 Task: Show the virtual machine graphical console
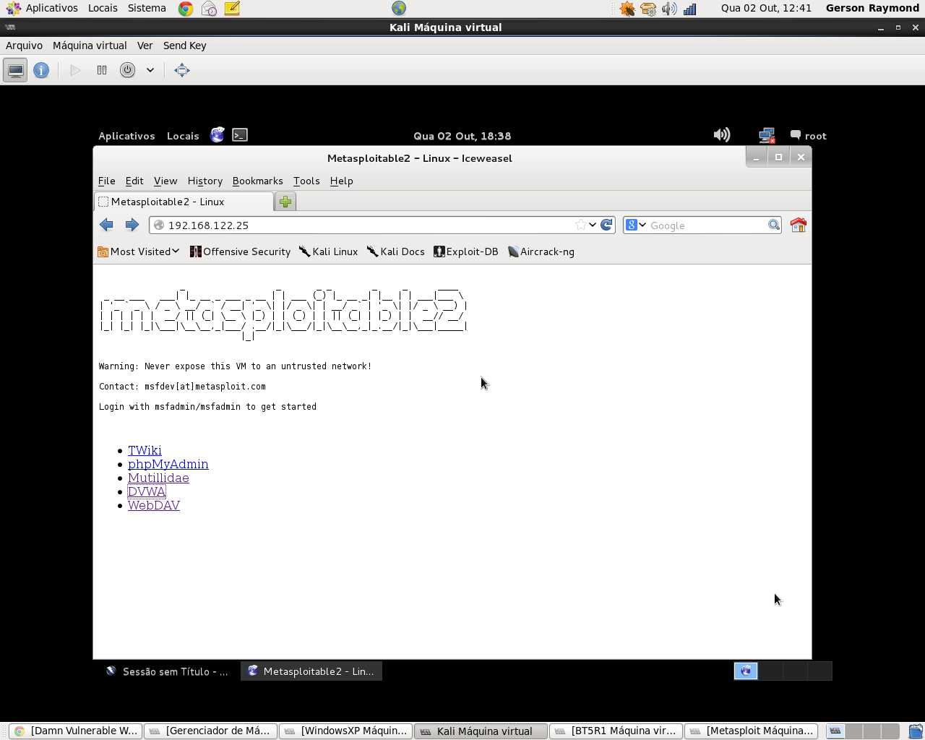tap(15, 70)
